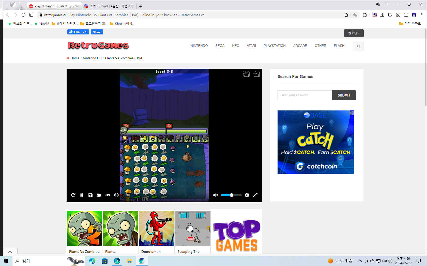The width and height of the screenshot is (427, 266).
Task: Open the OTHER menu
Action: click(x=320, y=46)
